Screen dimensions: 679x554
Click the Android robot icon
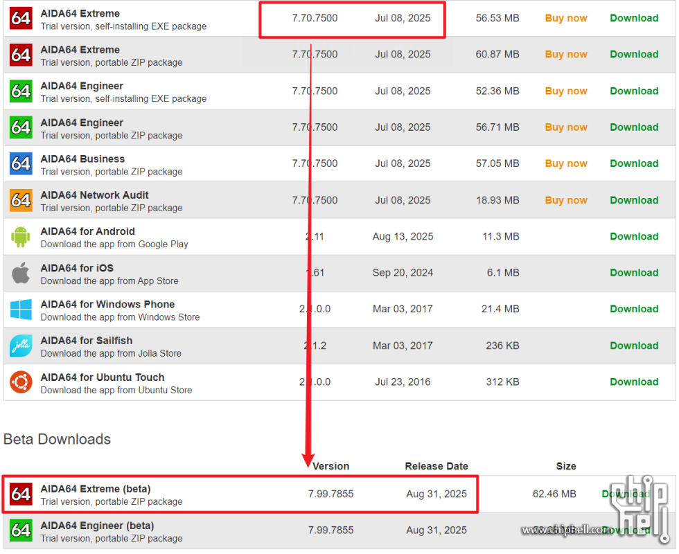21,237
